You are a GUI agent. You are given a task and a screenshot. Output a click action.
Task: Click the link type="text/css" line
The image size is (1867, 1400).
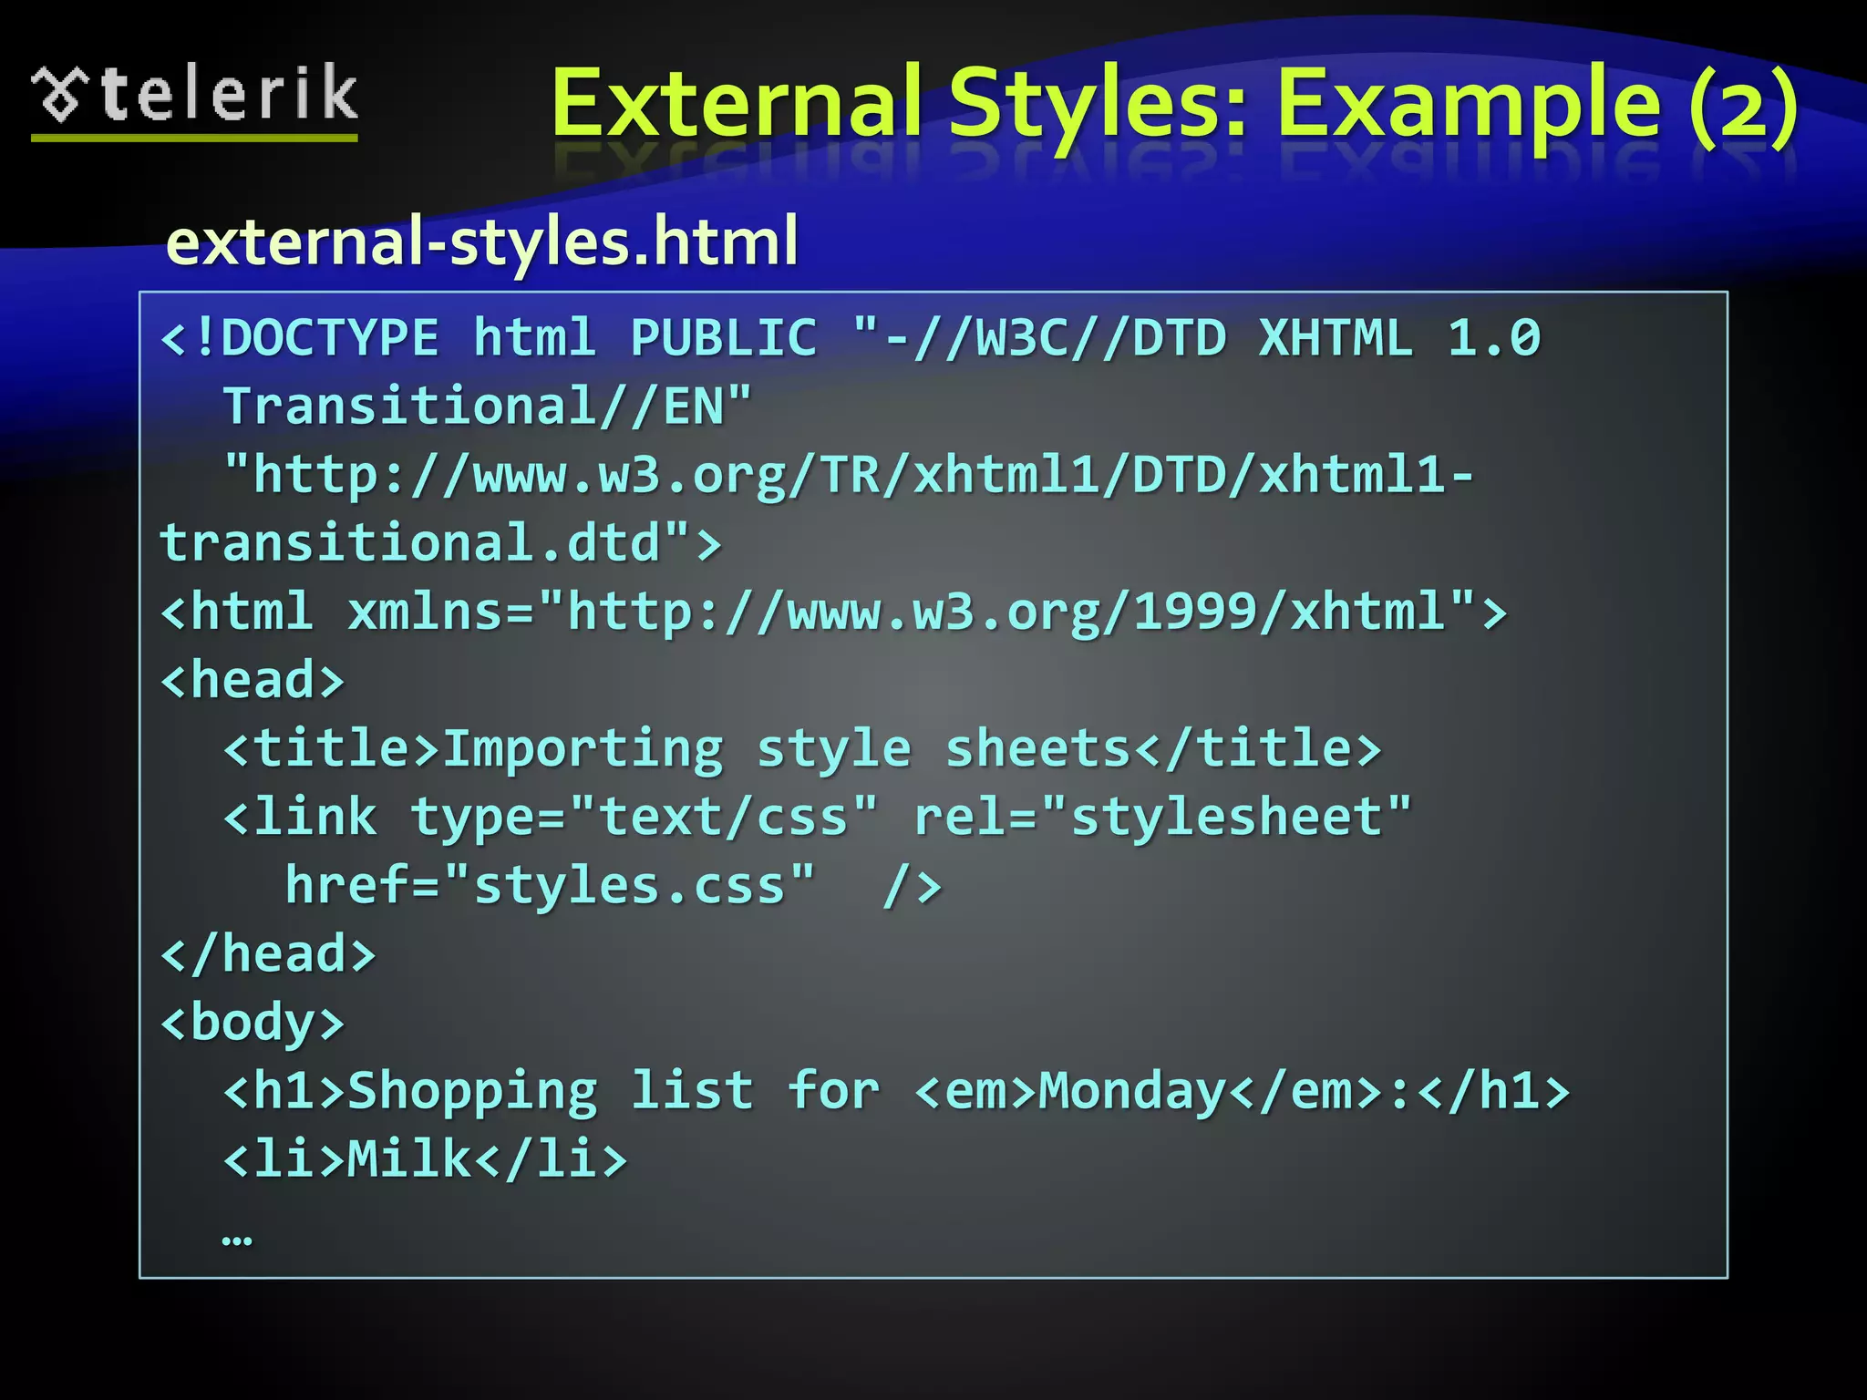(817, 817)
